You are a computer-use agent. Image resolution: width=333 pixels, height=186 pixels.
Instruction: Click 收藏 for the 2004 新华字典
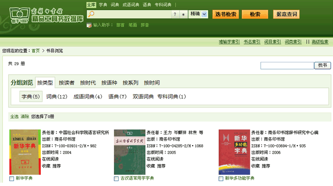(46, 166)
